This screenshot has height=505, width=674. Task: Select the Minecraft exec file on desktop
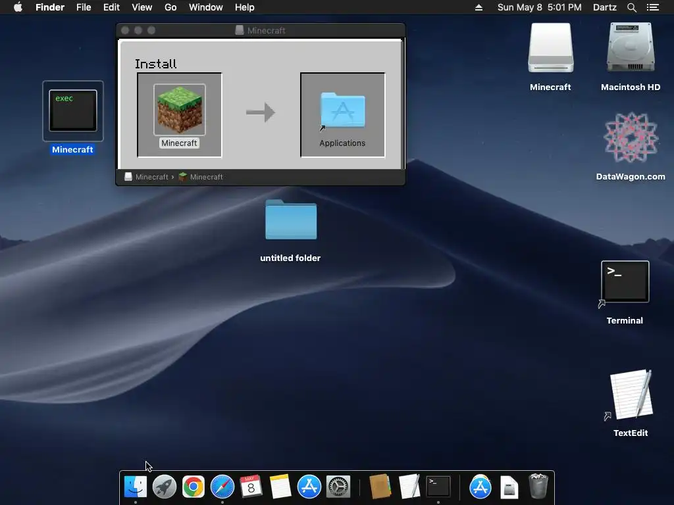tap(73, 110)
